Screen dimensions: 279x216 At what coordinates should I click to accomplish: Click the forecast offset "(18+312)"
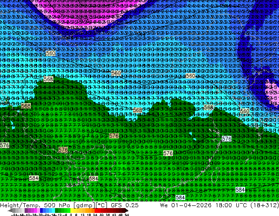[x=264, y=205]
